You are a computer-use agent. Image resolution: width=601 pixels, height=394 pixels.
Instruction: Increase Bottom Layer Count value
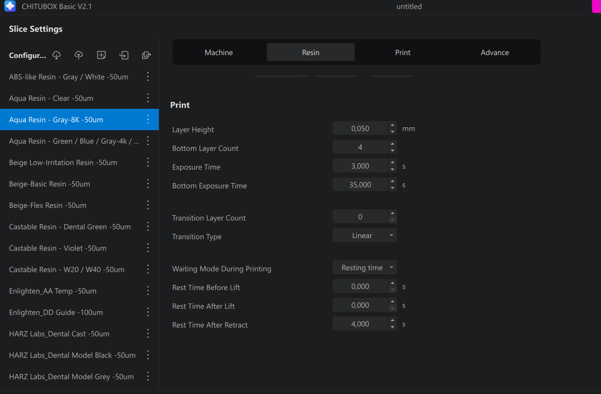click(x=393, y=144)
